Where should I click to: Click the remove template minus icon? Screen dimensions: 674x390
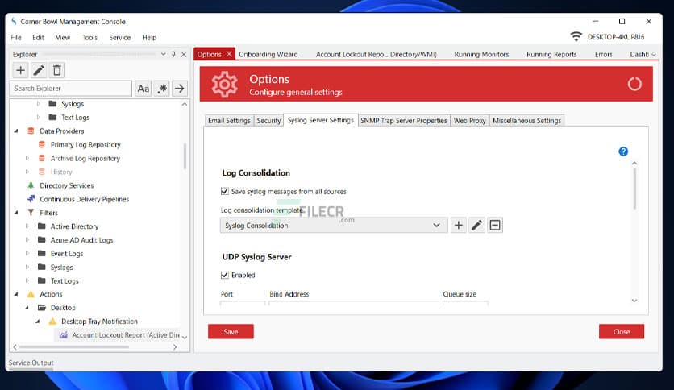[495, 225]
